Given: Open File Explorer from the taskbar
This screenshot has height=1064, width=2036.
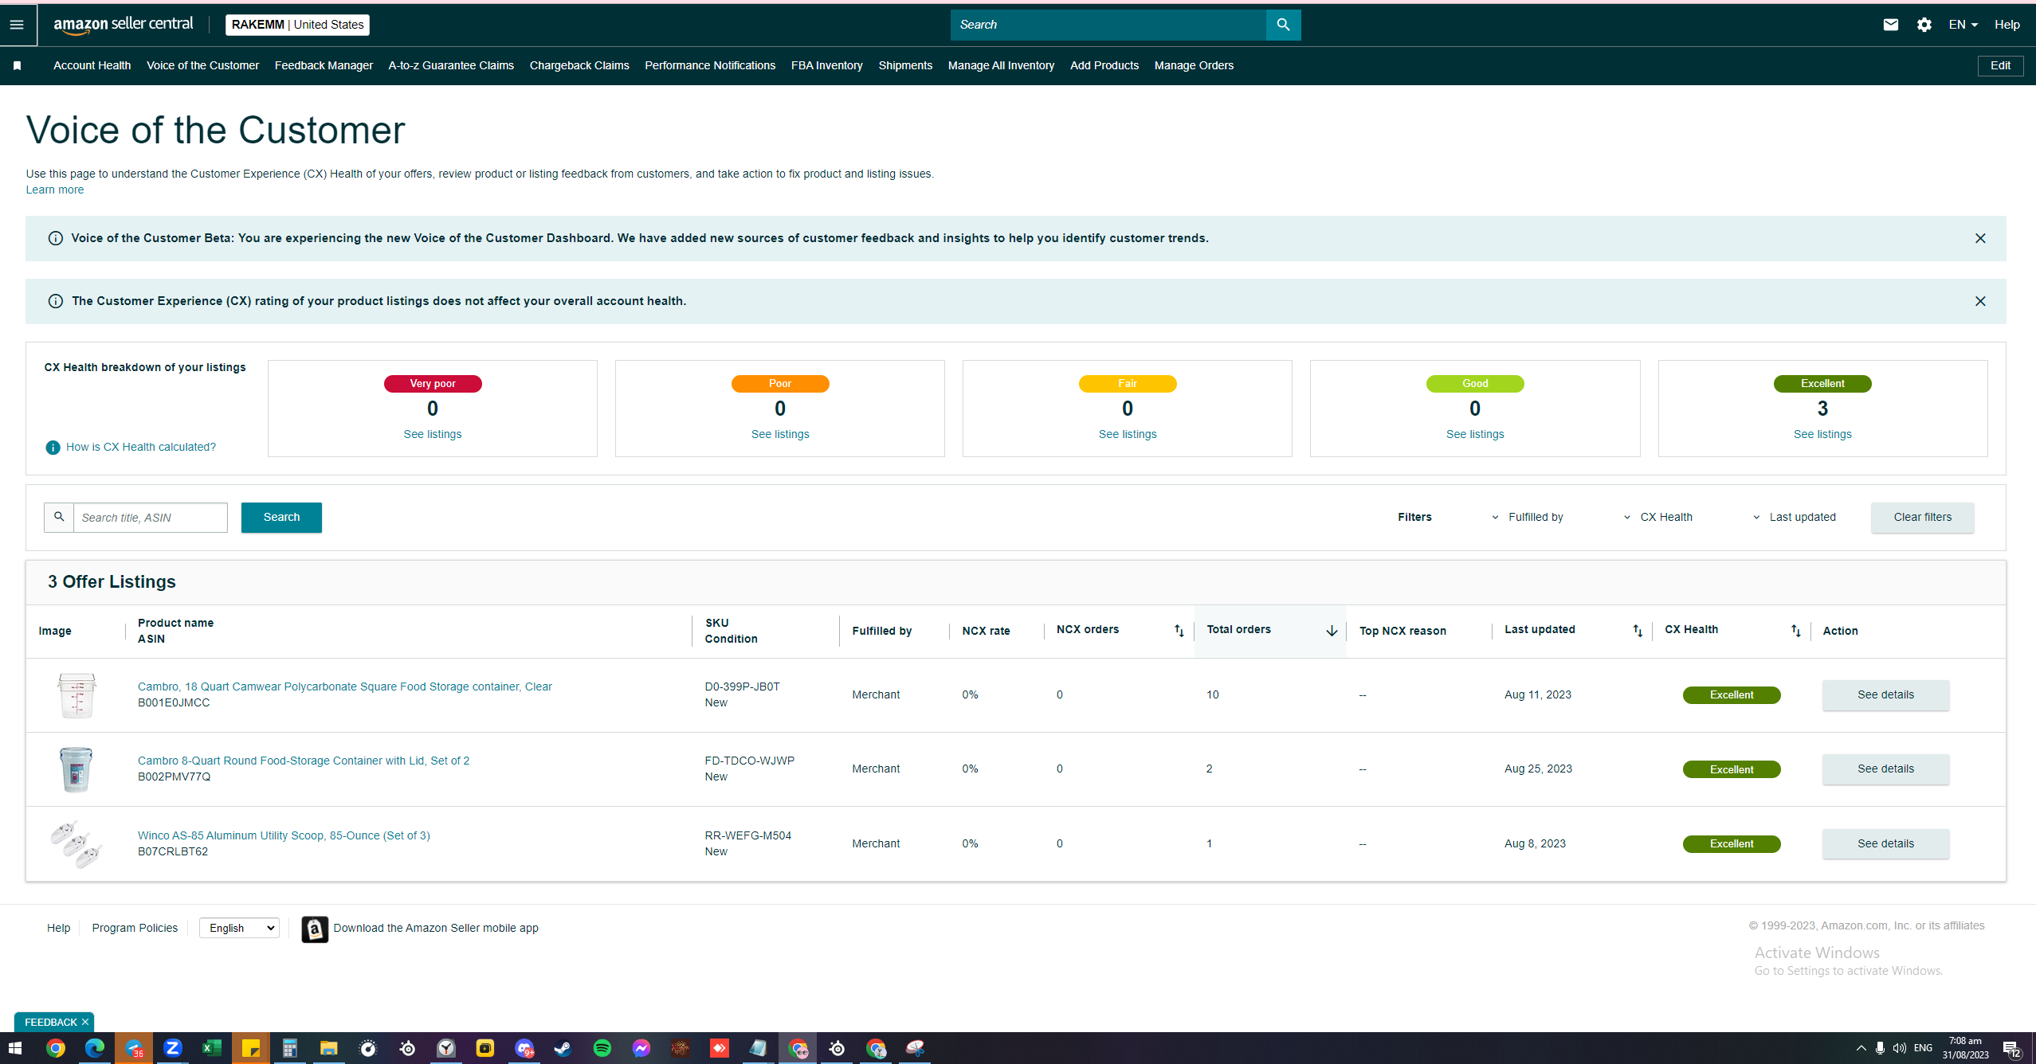Looking at the screenshot, I should [328, 1048].
